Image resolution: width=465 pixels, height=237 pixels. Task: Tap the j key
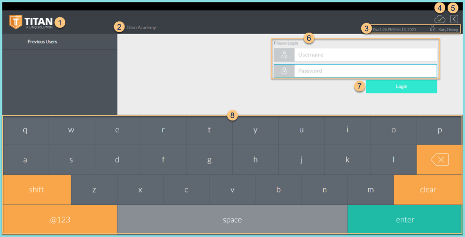[301, 159]
